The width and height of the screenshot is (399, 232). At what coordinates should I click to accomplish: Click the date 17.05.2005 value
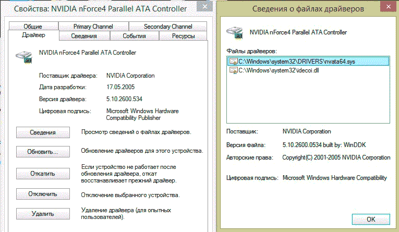(120, 87)
